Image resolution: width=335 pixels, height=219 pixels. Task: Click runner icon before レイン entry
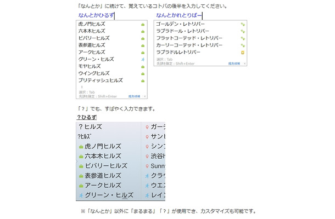[147, 195]
